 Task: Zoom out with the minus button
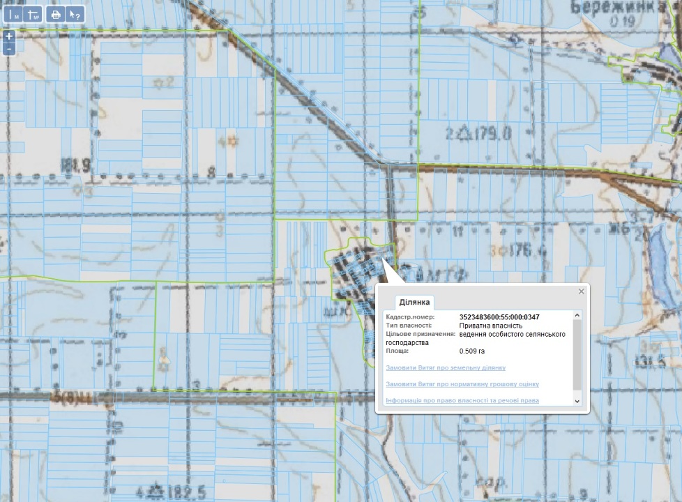click(8, 49)
